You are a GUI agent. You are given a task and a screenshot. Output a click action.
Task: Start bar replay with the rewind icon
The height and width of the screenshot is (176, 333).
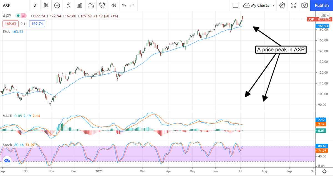click(113, 5)
